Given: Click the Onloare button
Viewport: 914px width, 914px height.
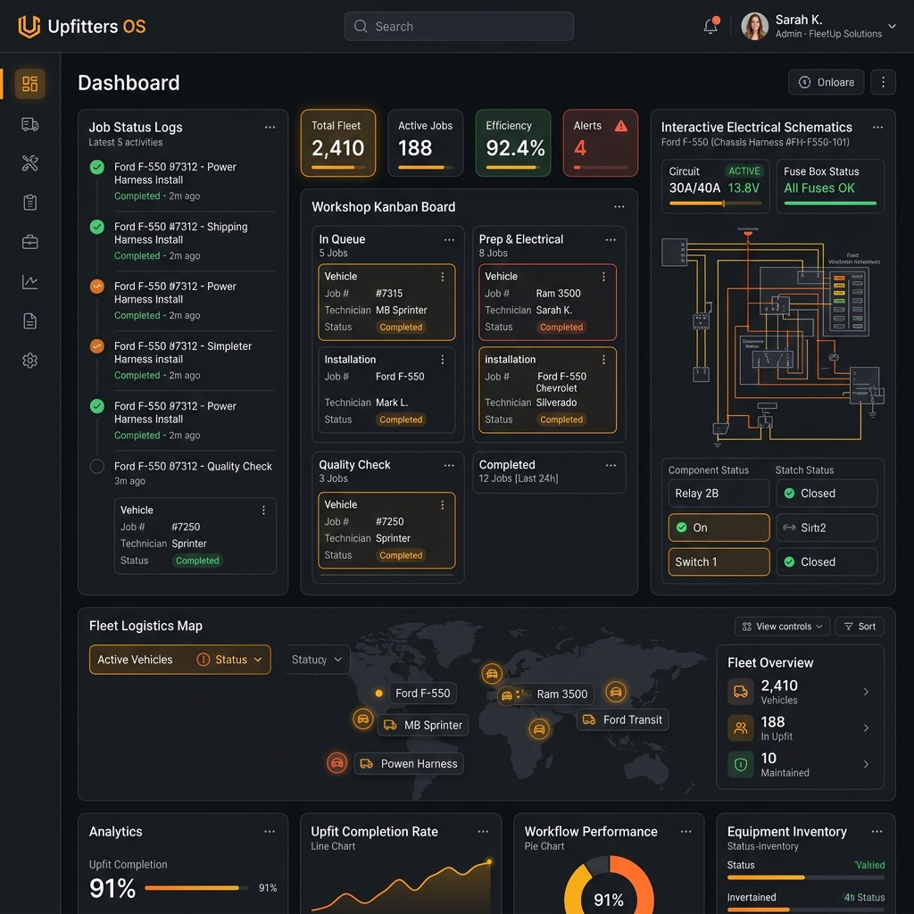Looking at the screenshot, I should tap(826, 82).
